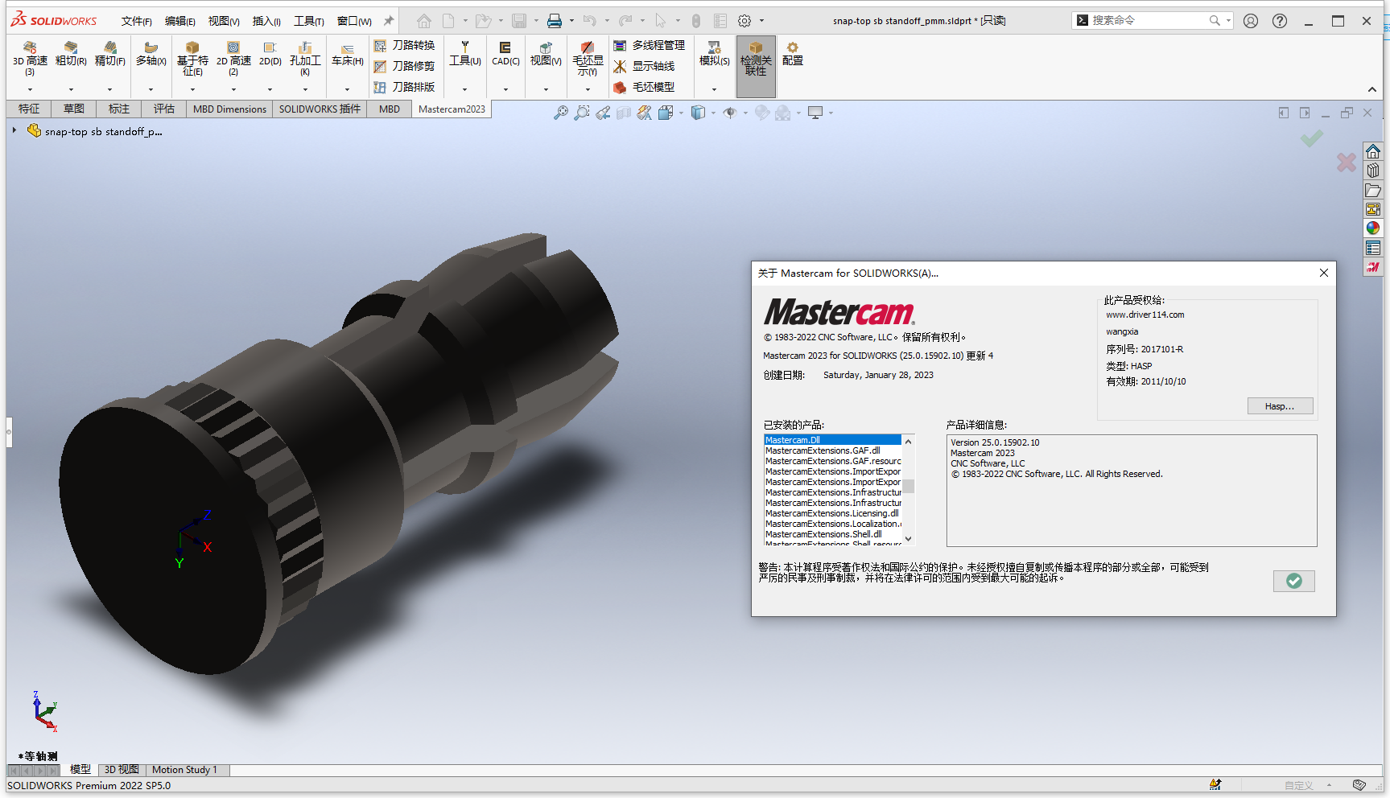Viewport: 1390px width, 798px height.
Task: Expand the 粗切(R) dropdown arrow
Action: [71, 89]
